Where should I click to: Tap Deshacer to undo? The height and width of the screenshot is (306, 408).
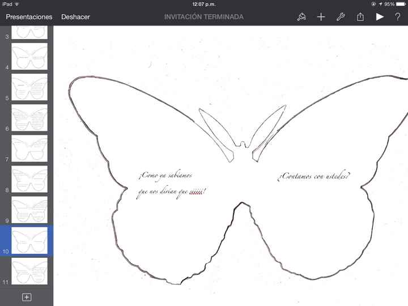(75, 17)
